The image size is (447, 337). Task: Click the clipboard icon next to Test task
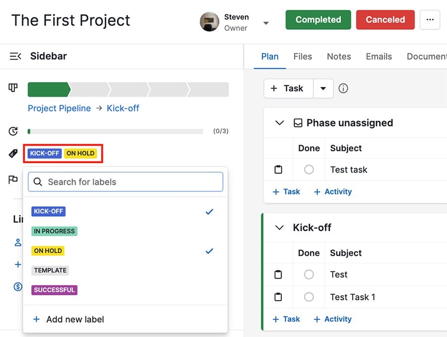279,169
